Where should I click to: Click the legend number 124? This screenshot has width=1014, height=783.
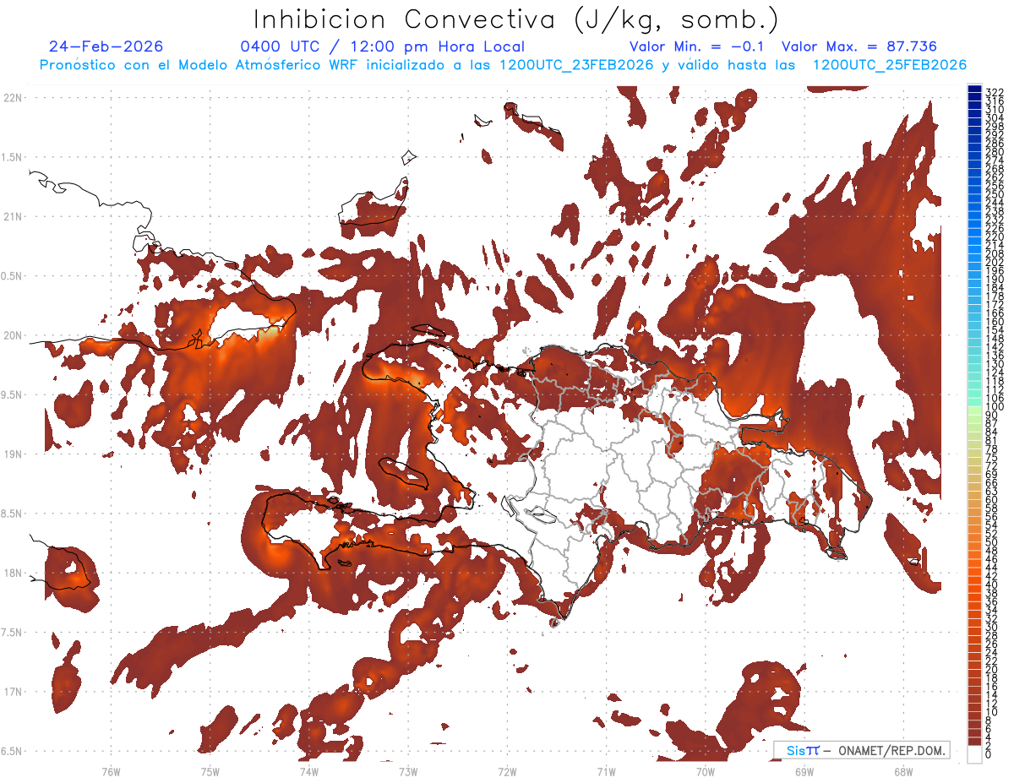pyautogui.click(x=995, y=372)
